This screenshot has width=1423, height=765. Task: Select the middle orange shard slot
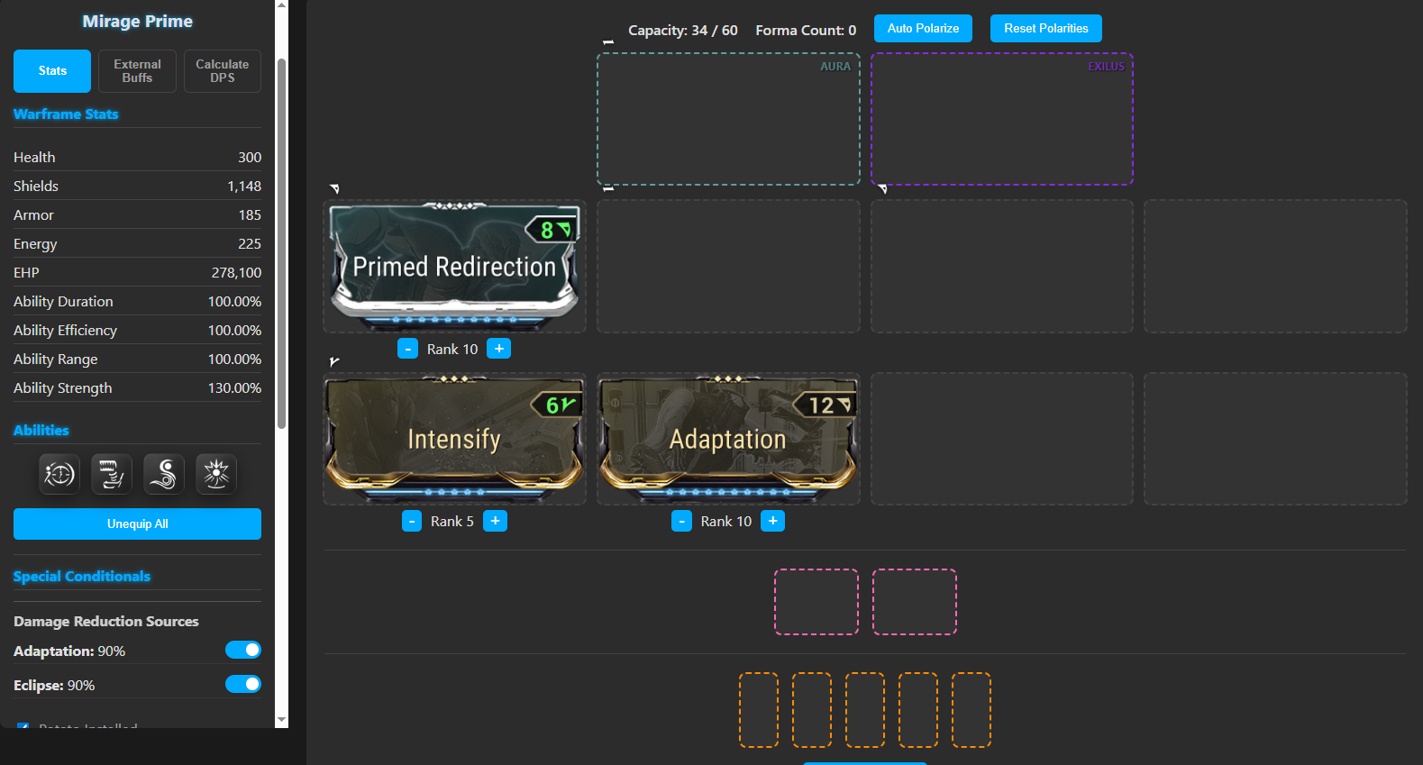pos(865,710)
